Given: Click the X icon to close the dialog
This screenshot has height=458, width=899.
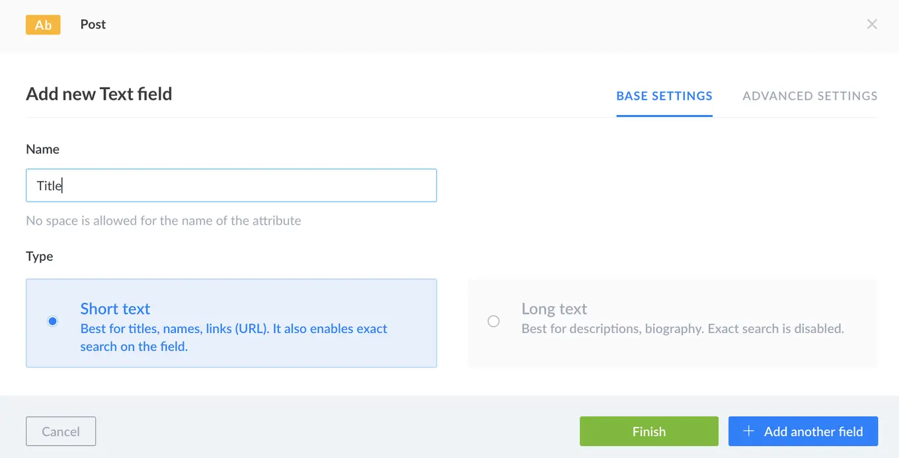Looking at the screenshot, I should tap(872, 24).
